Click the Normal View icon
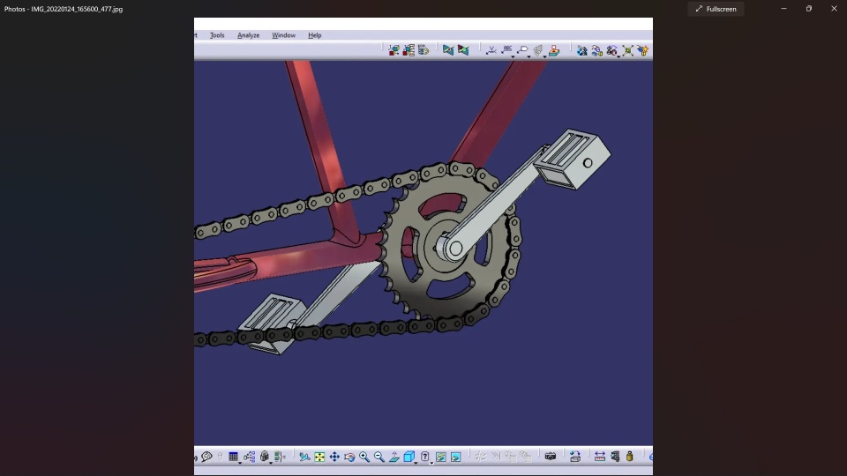The width and height of the screenshot is (847, 476). (x=394, y=457)
